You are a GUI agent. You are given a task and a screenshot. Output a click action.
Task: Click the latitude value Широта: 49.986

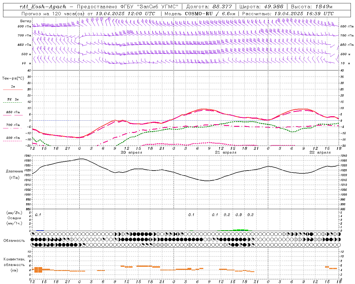261,7
